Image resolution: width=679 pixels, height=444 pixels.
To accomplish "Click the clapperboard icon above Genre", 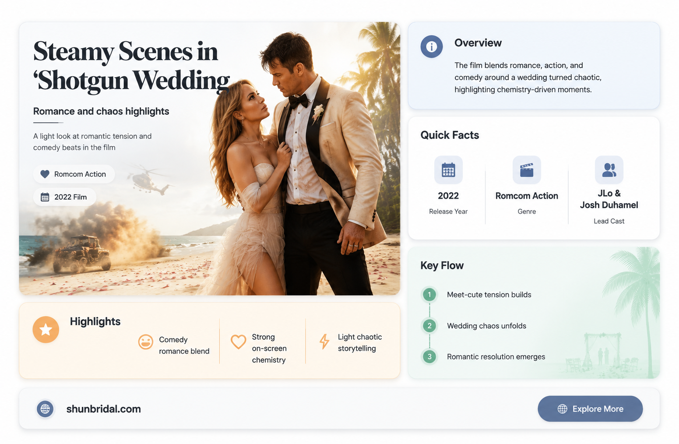I will pyautogui.click(x=527, y=170).
